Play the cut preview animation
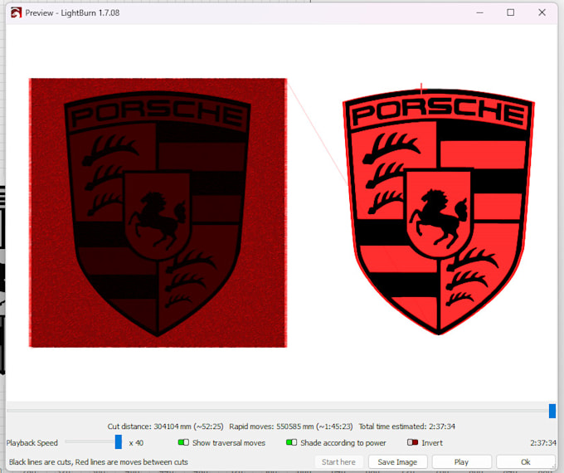This screenshot has height=473, width=564. coord(461,462)
